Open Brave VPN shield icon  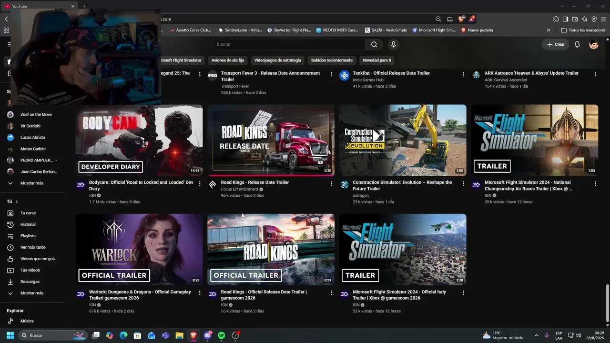[594, 19]
